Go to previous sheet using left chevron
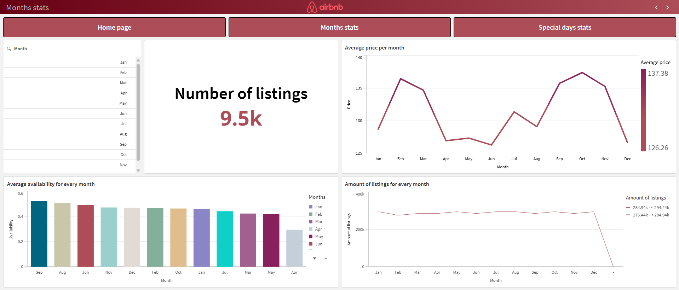Screen dimensions: 679x290 [x=656, y=7]
